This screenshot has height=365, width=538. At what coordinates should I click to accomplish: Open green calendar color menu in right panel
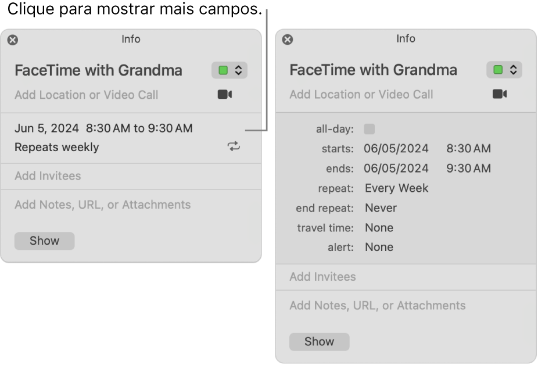click(x=504, y=70)
